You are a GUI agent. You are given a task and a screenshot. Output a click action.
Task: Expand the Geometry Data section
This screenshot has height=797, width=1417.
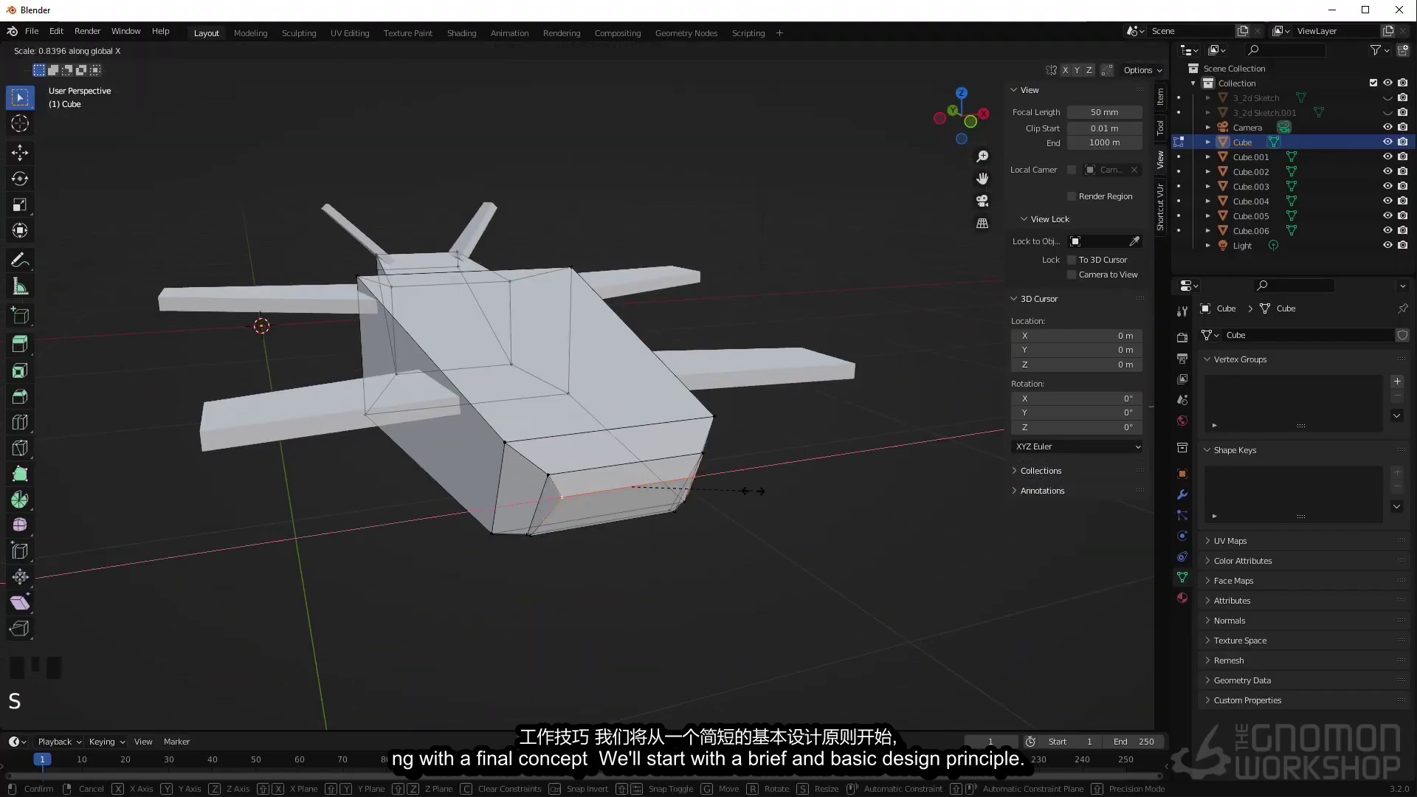[x=1243, y=680]
